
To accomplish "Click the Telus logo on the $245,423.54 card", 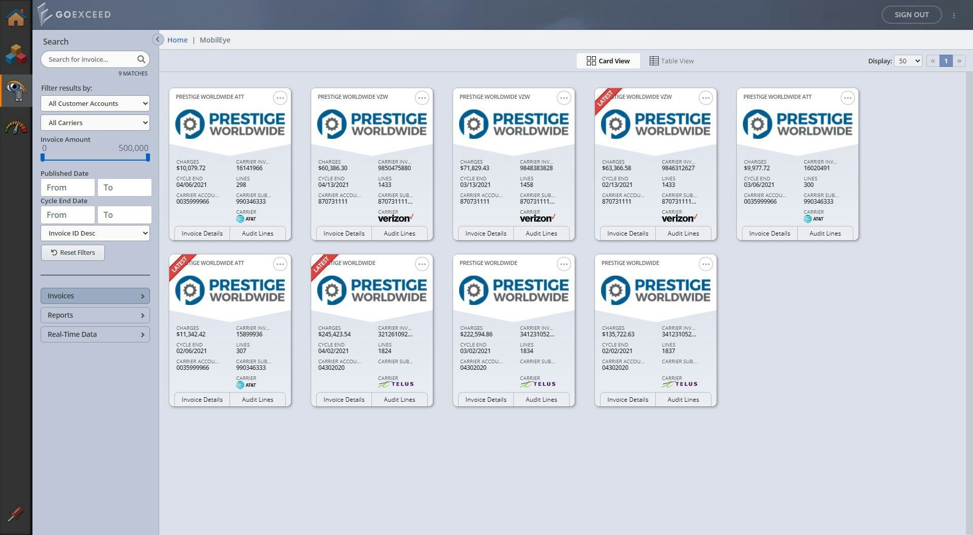I will pos(396,384).
